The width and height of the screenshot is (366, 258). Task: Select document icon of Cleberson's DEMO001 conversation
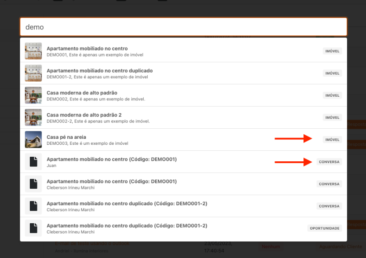pyautogui.click(x=33, y=184)
